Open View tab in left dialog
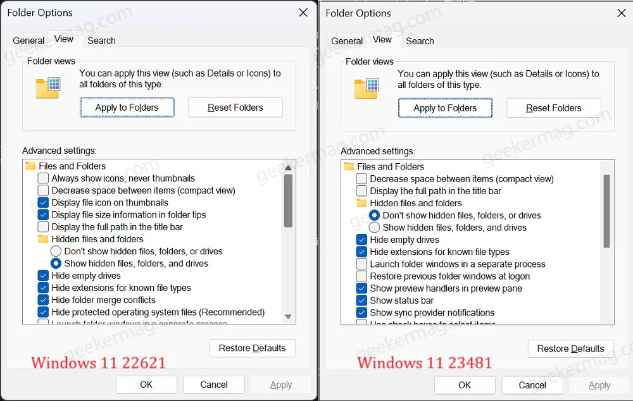633x401 pixels. (x=64, y=39)
